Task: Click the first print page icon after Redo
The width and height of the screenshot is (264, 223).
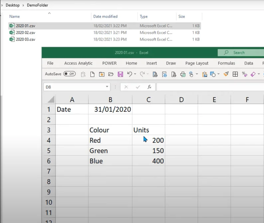Action: (x=155, y=74)
